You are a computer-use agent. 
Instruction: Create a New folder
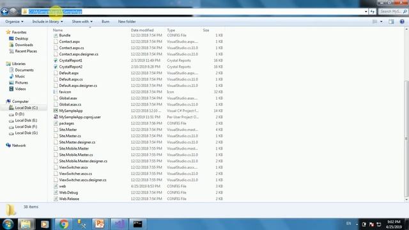pos(127,22)
